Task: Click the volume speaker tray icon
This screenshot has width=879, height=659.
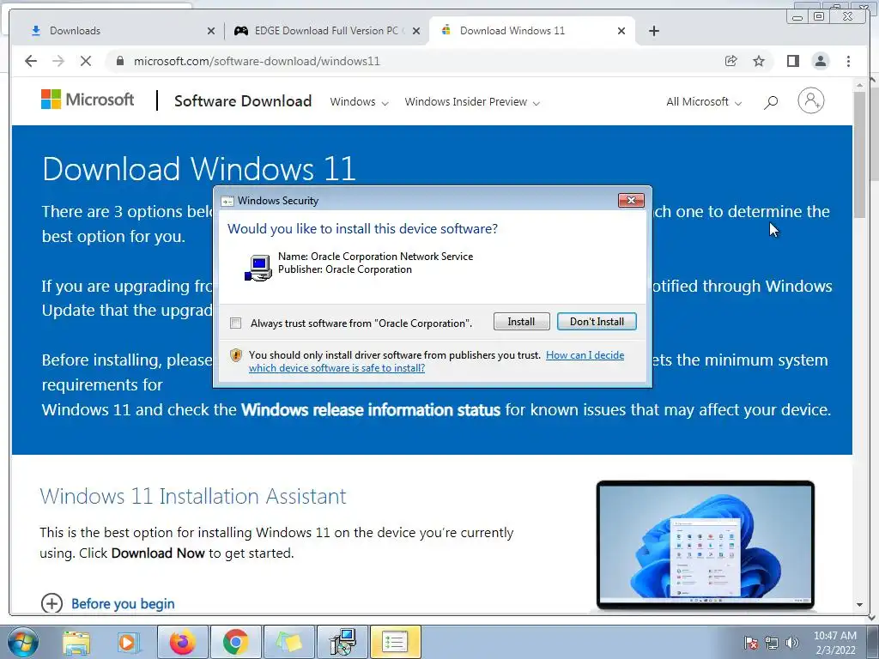Action: pos(792,643)
